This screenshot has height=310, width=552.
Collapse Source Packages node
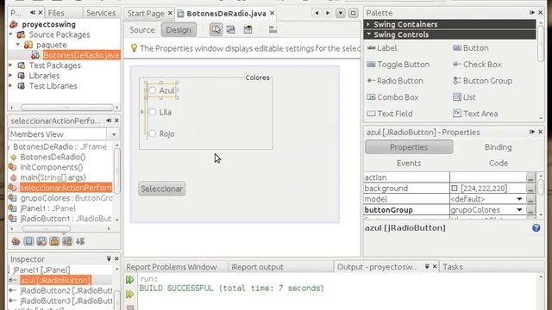point(11,34)
